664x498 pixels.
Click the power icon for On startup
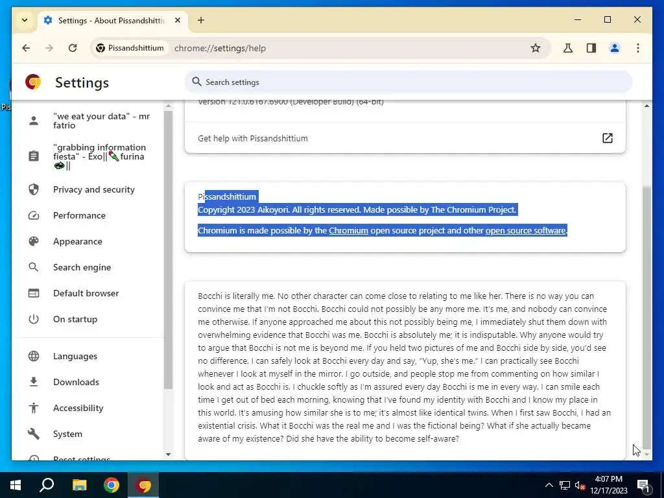coord(34,319)
